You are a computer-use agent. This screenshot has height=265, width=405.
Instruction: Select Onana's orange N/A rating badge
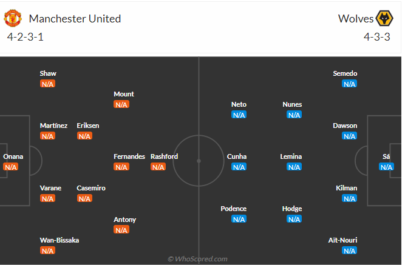10,167
